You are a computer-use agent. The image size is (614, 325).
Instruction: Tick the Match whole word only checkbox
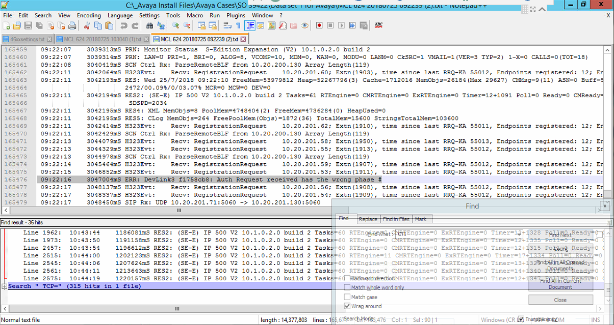[x=347, y=287]
